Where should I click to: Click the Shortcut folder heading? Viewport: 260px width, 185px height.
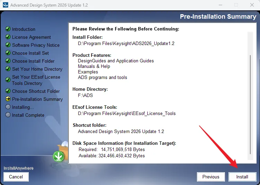(x=90, y=125)
